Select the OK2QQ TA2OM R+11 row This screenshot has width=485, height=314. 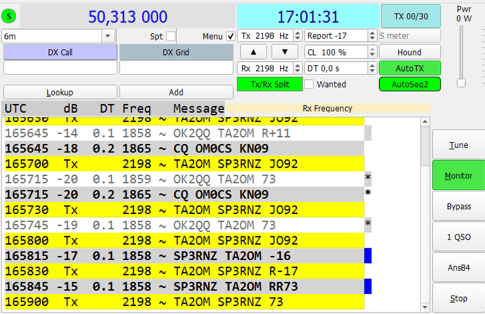pyautogui.click(x=184, y=133)
